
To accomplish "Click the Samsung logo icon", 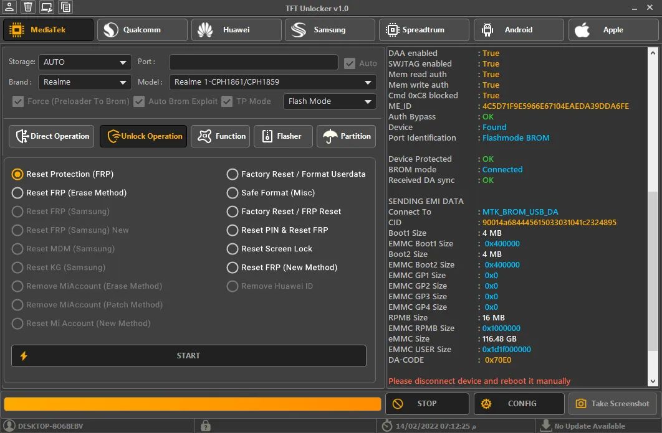I will [x=299, y=30].
